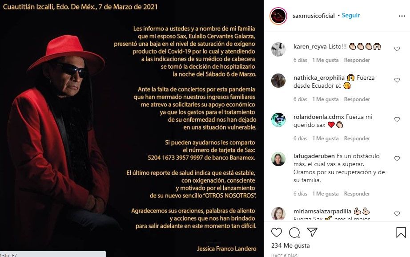Screen dimensions: 410x257
Task: Like karen_reyva's comment
Action: [397, 49]
